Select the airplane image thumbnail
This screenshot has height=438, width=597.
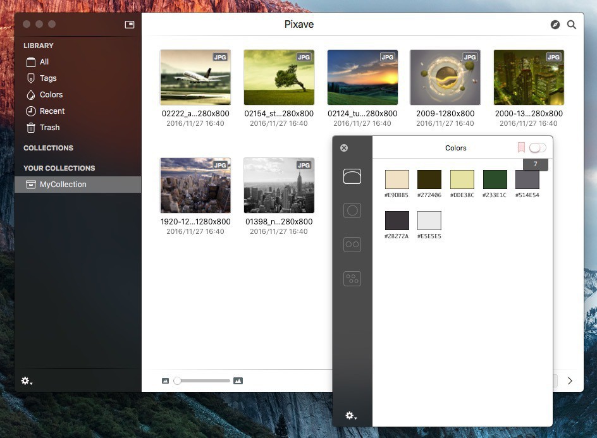195,77
